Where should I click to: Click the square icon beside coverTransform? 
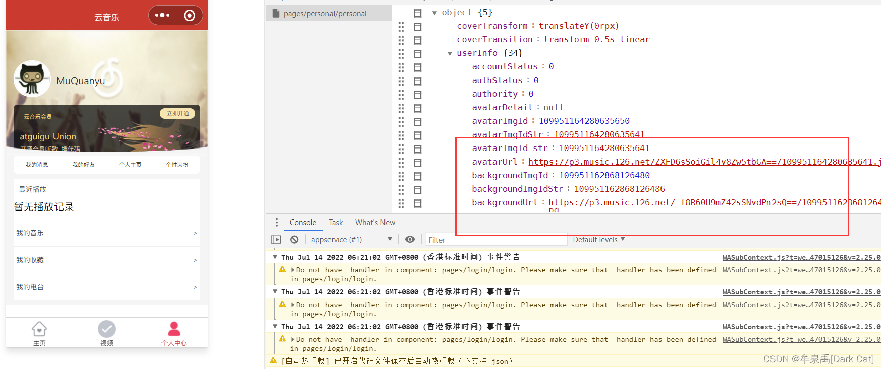pos(417,27)
